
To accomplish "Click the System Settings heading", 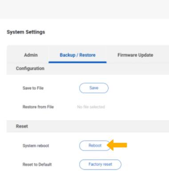I will pyautogui.click(x=26, y=32).
